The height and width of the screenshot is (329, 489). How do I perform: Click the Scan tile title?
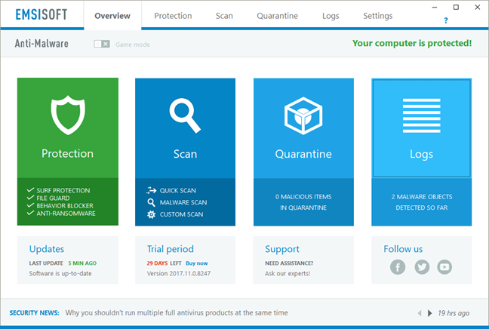[x=185, y=154]
